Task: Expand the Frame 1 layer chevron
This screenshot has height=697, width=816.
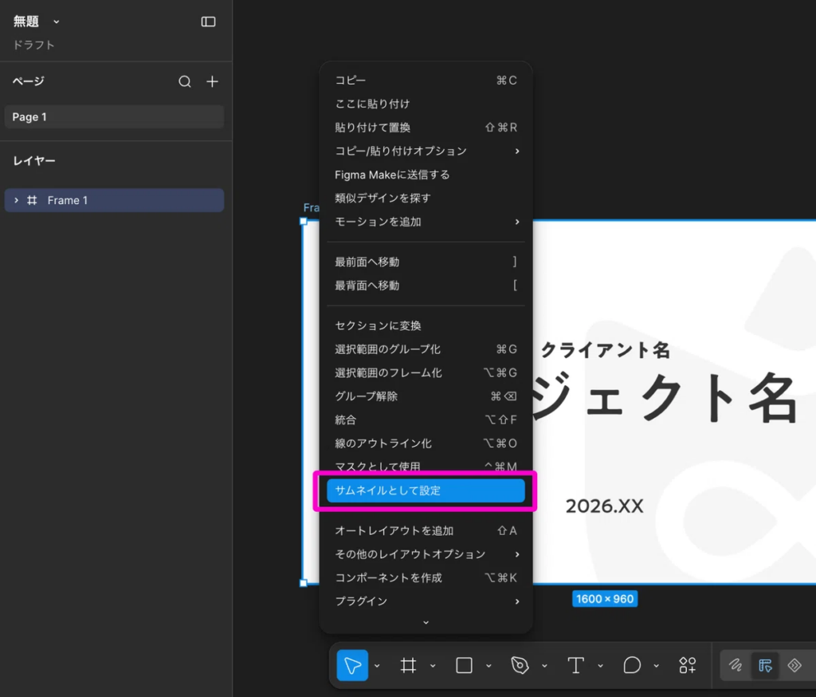Action: click(x=16, y=200)
